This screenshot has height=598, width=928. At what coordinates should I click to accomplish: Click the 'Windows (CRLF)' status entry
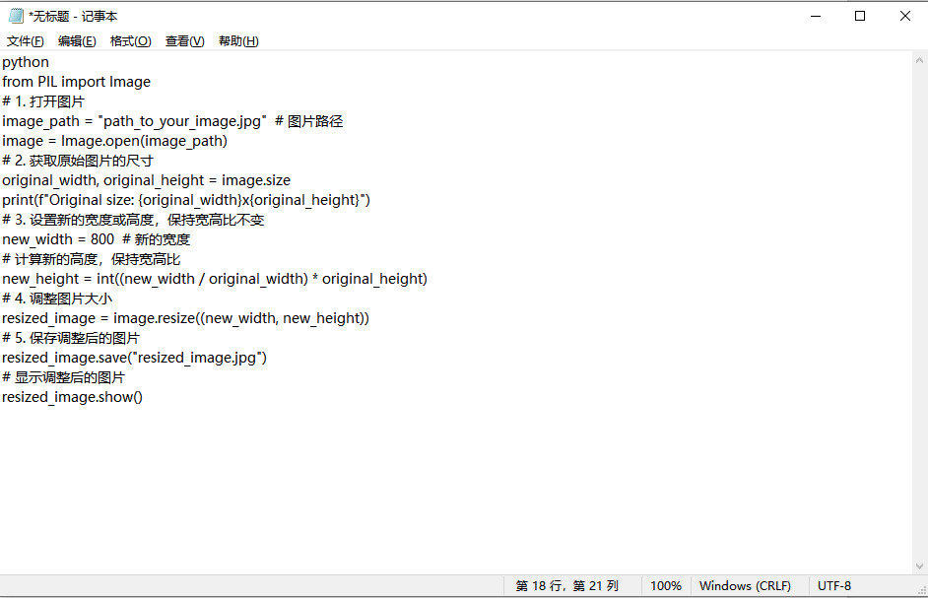click(x=745, y=586)
